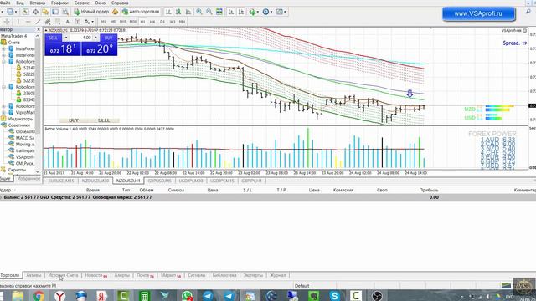Open the templates icon dropdown
536x301 pixels.
point(281,12)
